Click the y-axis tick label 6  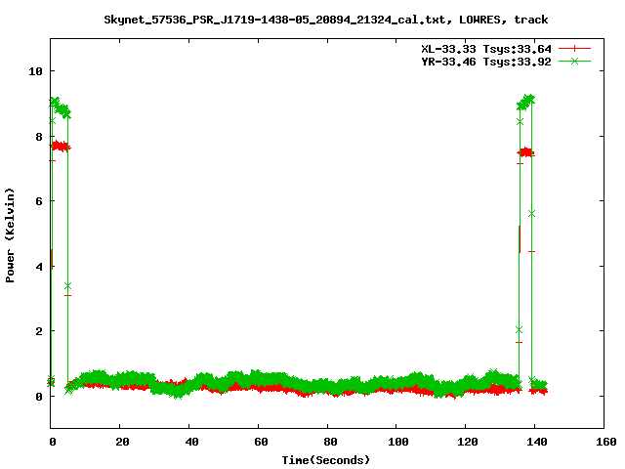click(x=39, y=201)
